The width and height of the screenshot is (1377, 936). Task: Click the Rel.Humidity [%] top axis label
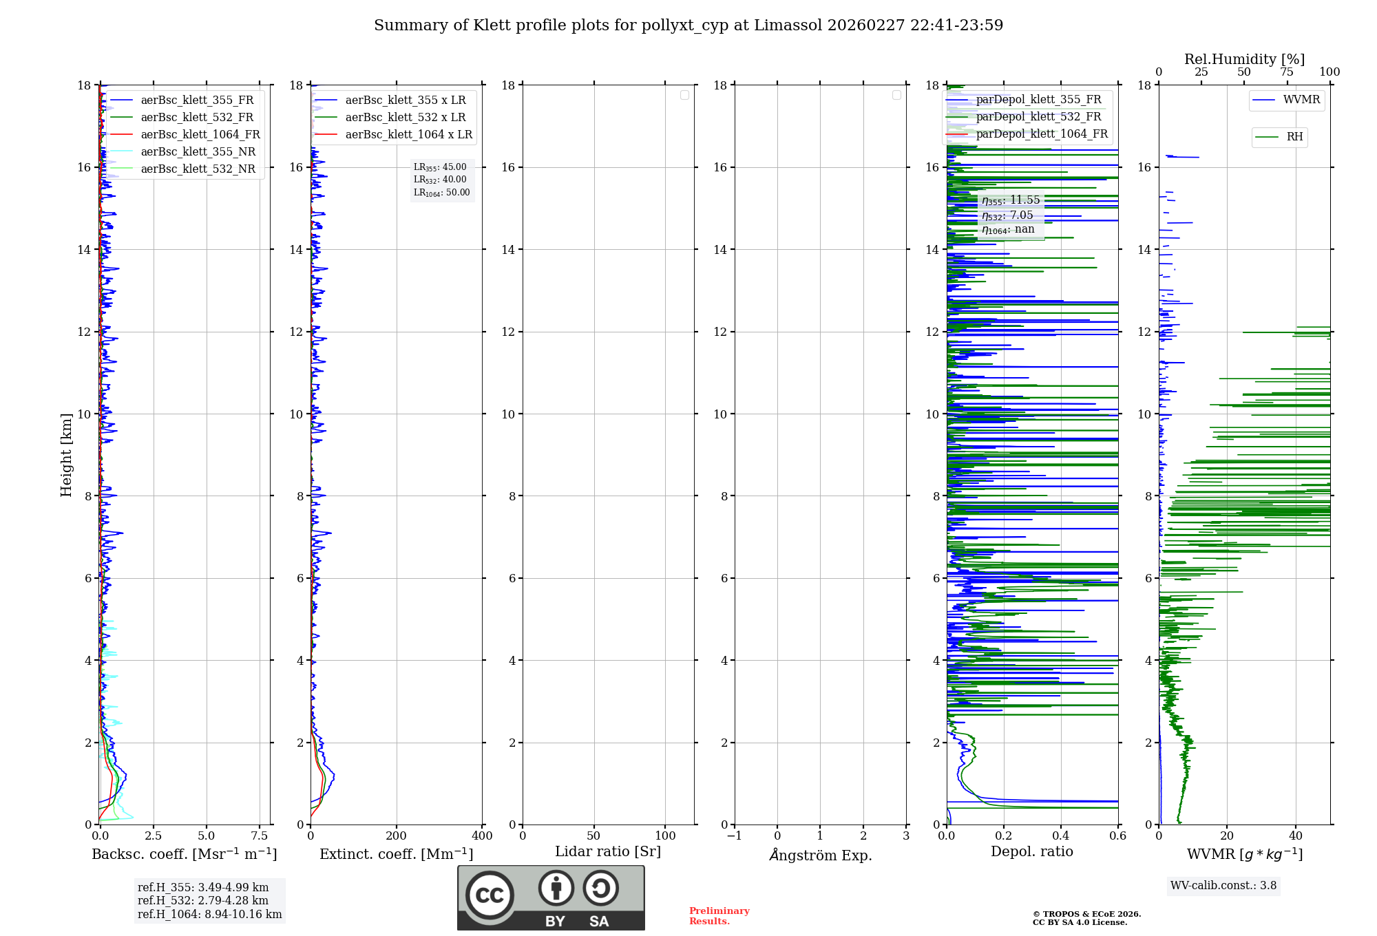[1243, 59]
